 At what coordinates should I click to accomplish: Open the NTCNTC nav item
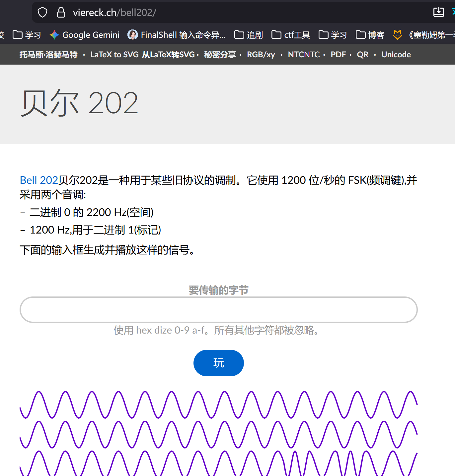click(x=304, y=55)
